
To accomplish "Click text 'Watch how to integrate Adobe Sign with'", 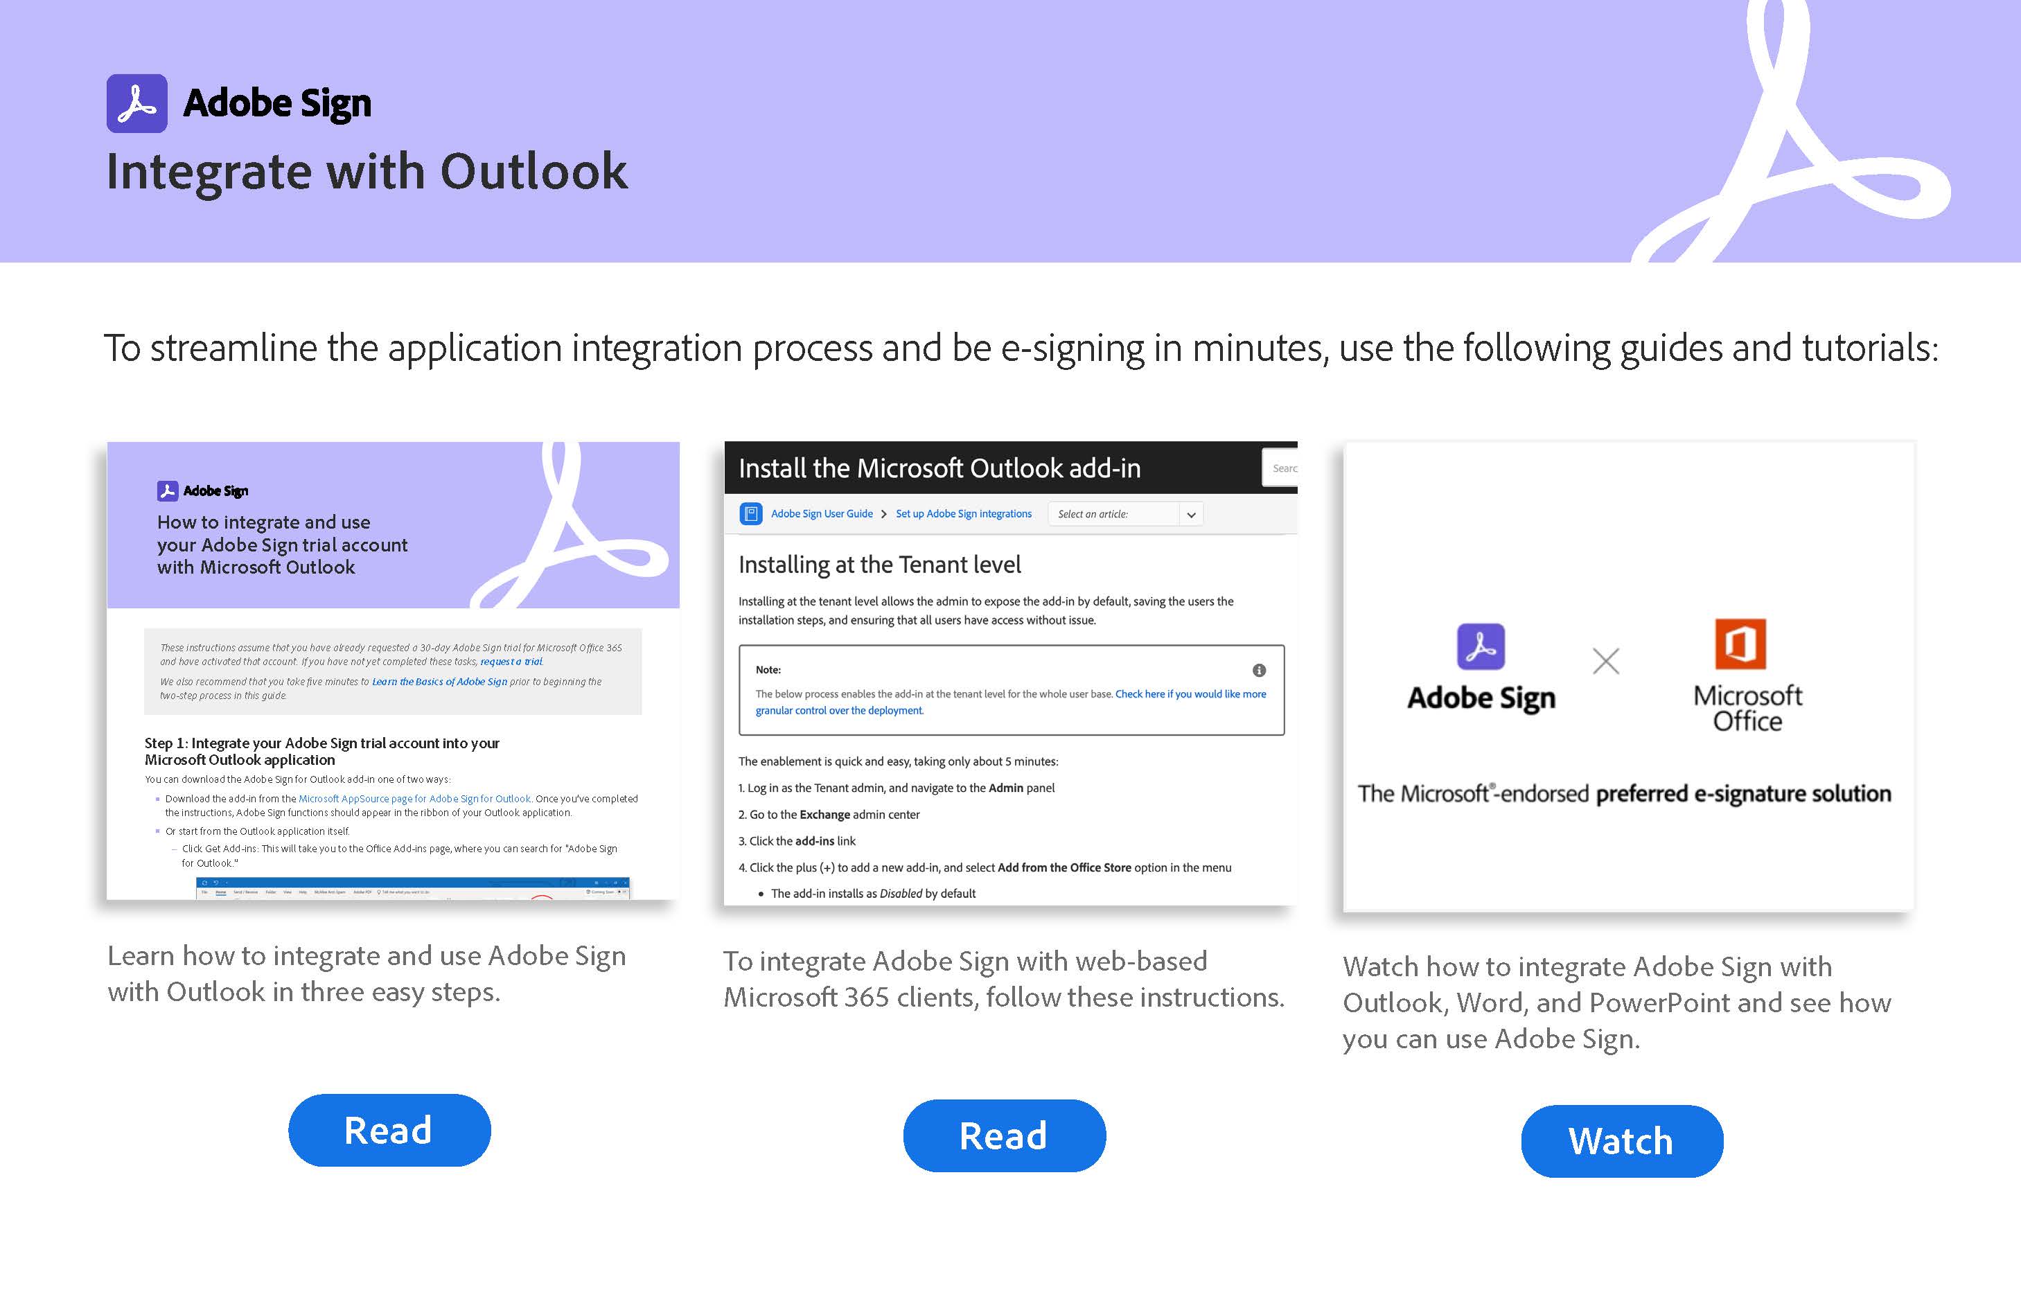I will coord(1587,966).
